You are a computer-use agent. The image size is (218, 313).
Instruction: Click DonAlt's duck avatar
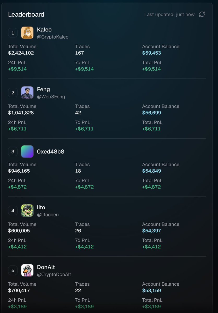(27, 270)
